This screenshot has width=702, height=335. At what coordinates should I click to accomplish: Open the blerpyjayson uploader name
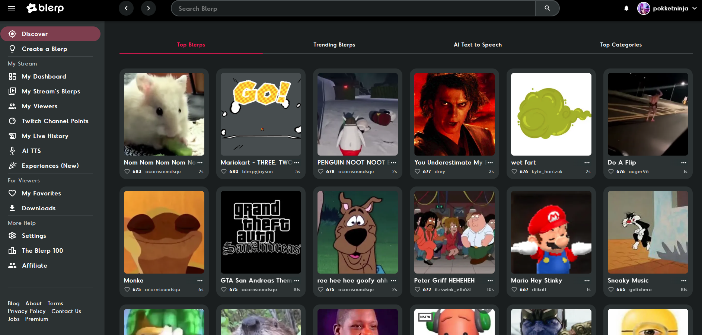(x=257, y=172)
